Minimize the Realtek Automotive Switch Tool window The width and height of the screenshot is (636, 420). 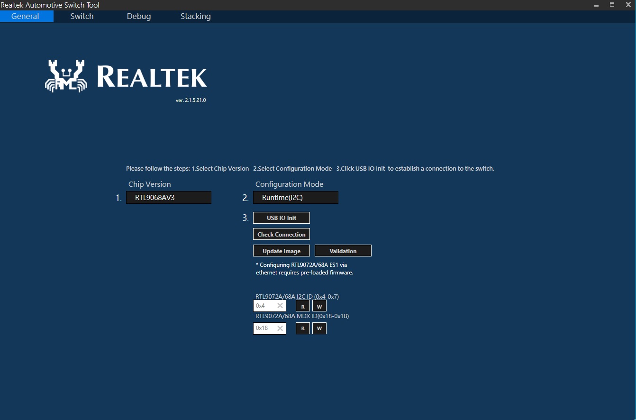596,5
